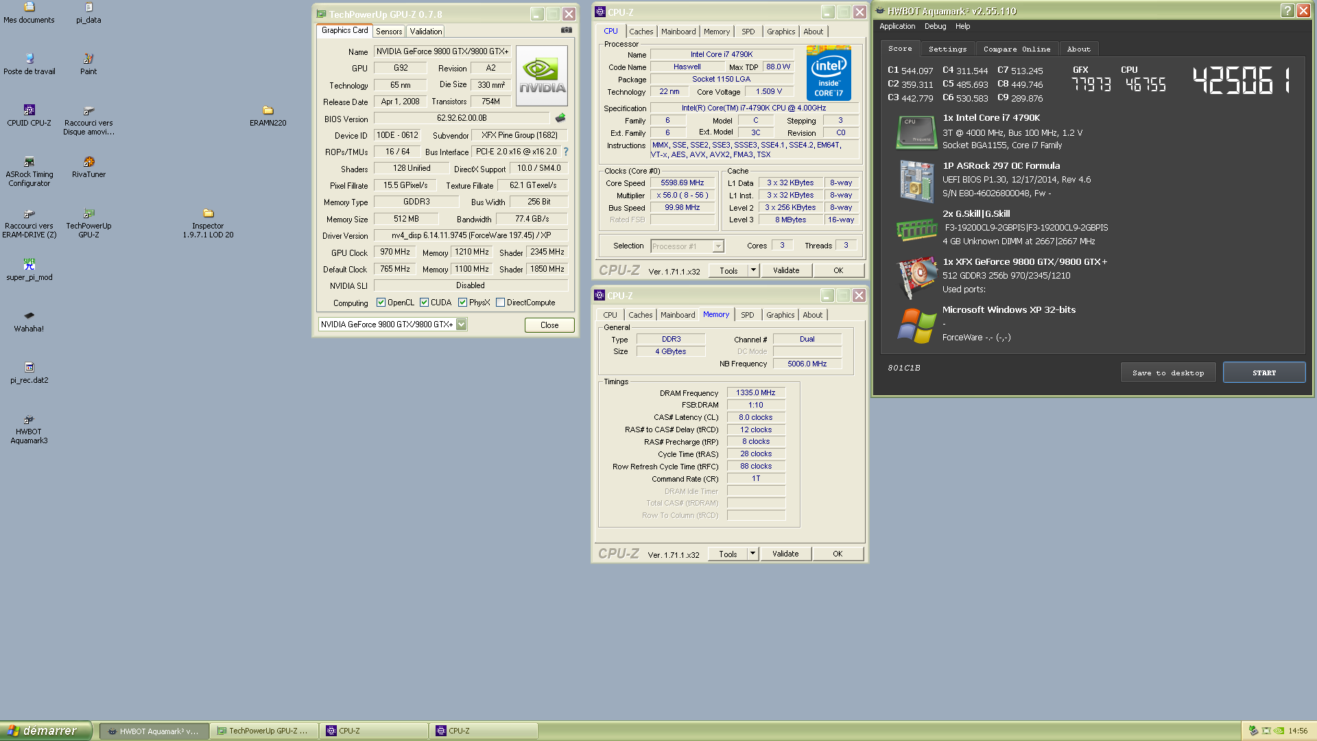Select the pi_rec.dat2 file icon
Screen dimensions: 1317x741
pos(29,373)
